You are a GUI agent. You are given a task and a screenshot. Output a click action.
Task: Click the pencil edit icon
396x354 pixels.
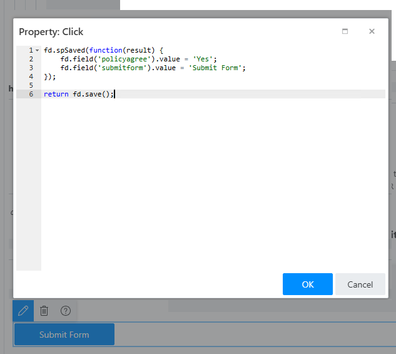[23, 310]
